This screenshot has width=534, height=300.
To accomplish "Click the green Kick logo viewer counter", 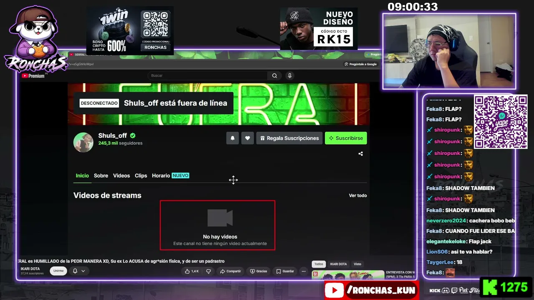I will pos(506,287).
